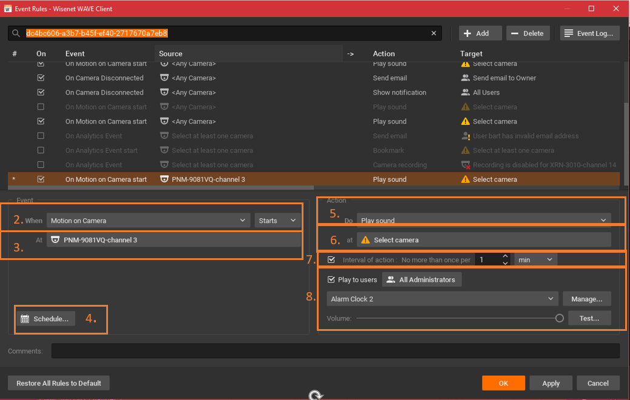The height and width of the screenshot is (400, 630).
Task: Toggle the Play to users checkbox
Action: (331, 279)
